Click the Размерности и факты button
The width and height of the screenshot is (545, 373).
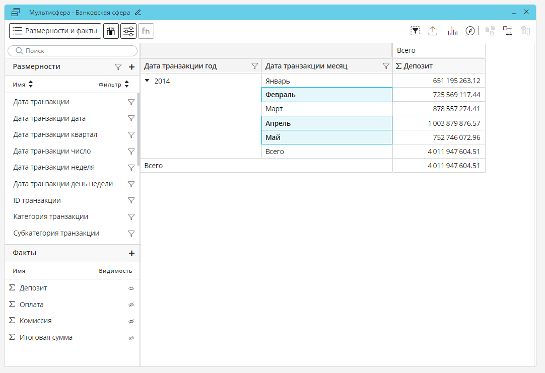coord(55,31)
